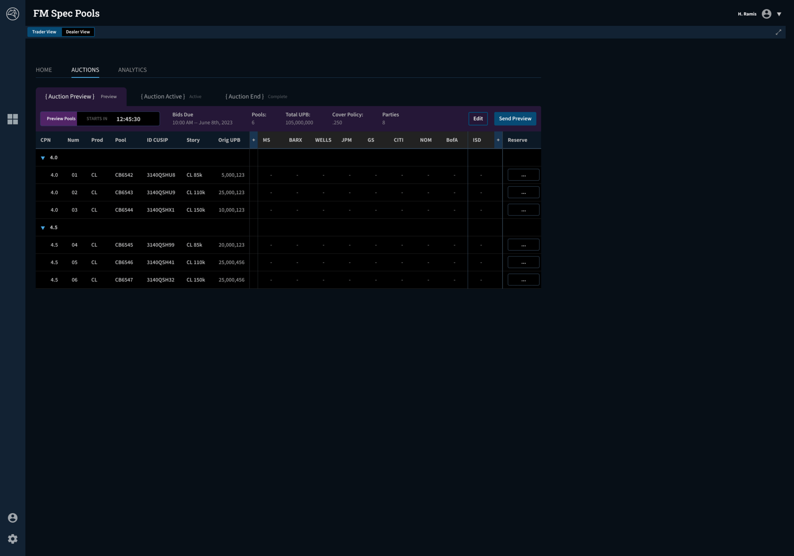The image size is (794, 556).
Task: Open the user account dropdown arrow
Action: (x=779, y=14)
